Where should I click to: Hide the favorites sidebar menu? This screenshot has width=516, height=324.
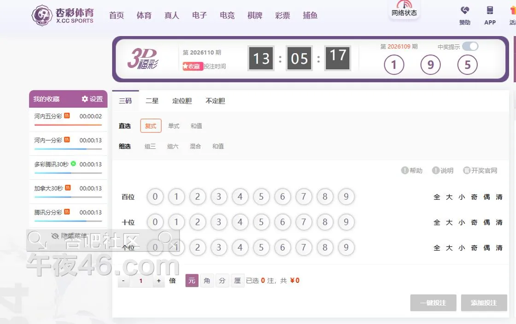(x=68, y=236)
